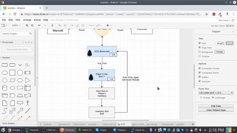
Task: Open the Extras menu
Action: (37, 20)
